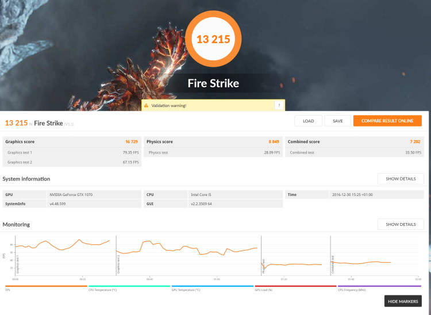The width and height of the screenshot is (431, 315).
Task: Click the NVIDIA GeForce GTX 1070 value
Action: pyautogui.click(x=71, y=195)
